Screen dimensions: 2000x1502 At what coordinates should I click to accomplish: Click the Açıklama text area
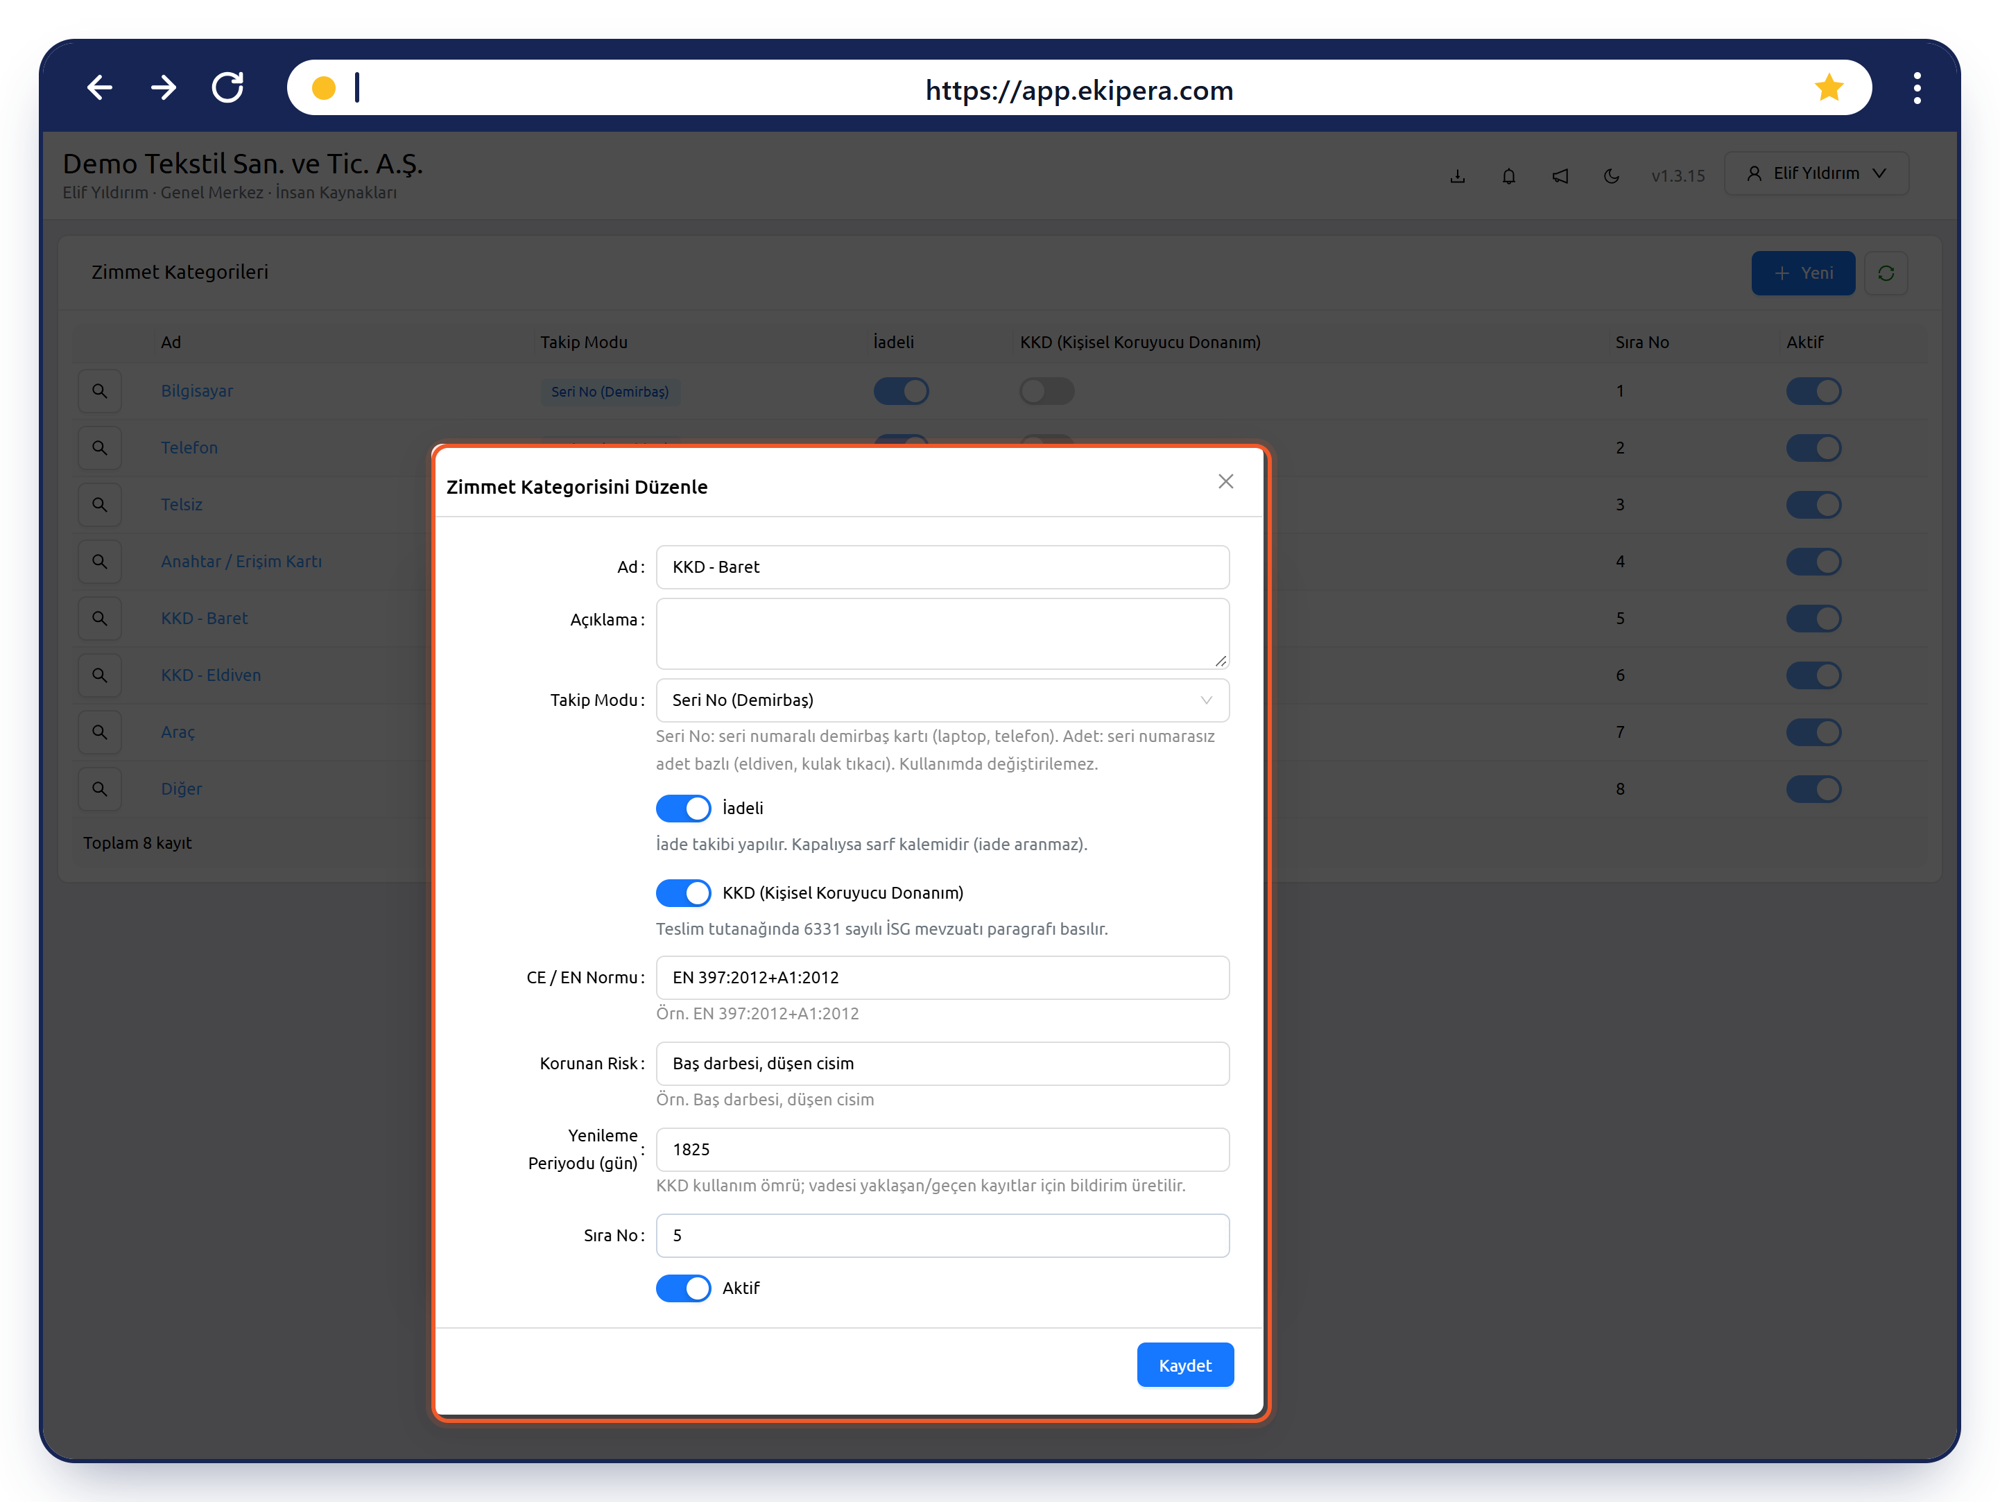click(x=942, y=634)
